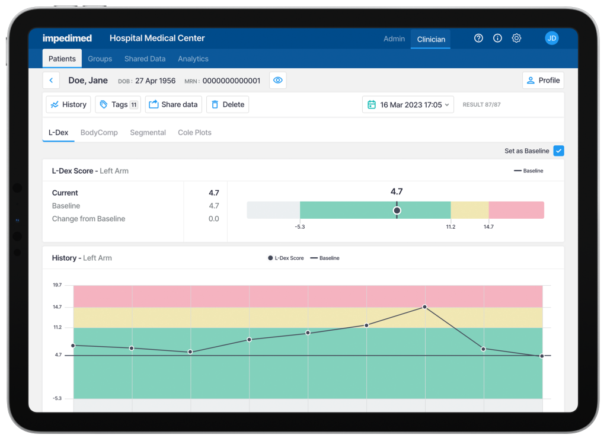The image size is (607, 441).
Task: Click Share data button
Action: pos(173,104)
